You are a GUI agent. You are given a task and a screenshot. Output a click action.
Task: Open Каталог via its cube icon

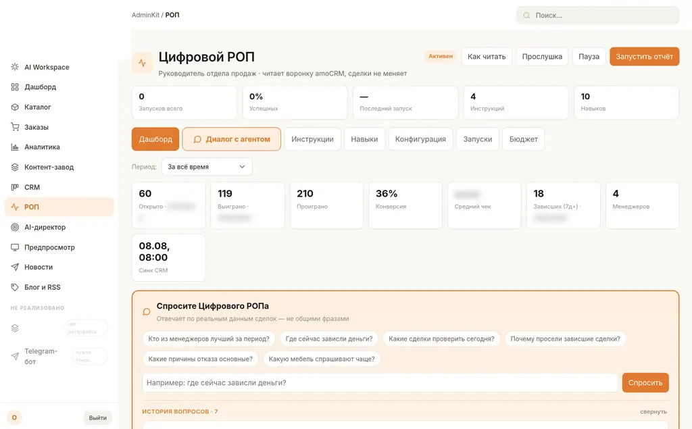pyautogui.click(x=15, y=107)
